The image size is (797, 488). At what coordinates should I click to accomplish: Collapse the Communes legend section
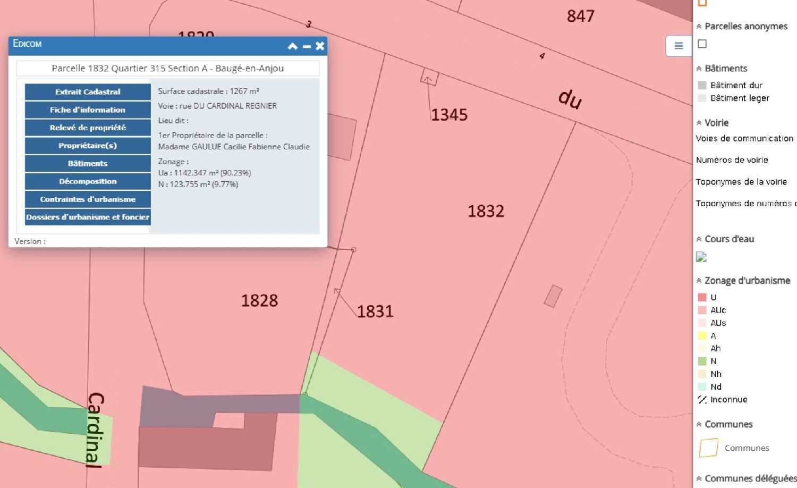699,424
